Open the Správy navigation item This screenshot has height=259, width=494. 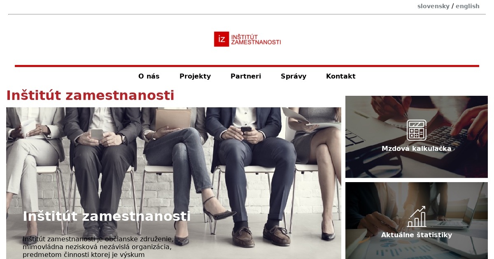point(294,76)
